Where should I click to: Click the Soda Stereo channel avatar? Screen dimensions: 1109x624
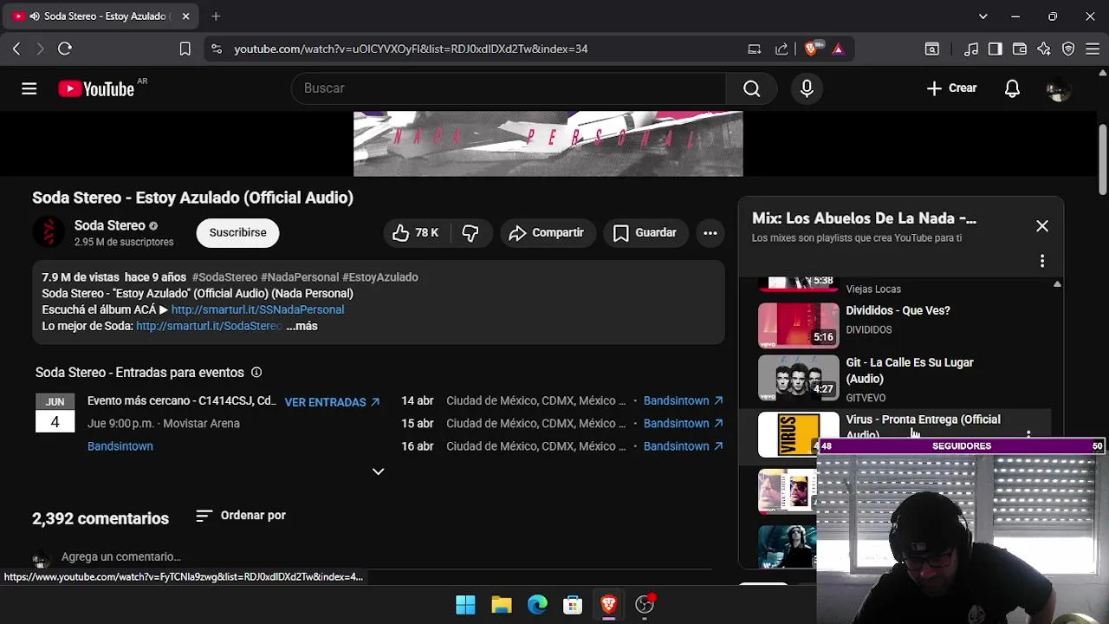(49, 232)
